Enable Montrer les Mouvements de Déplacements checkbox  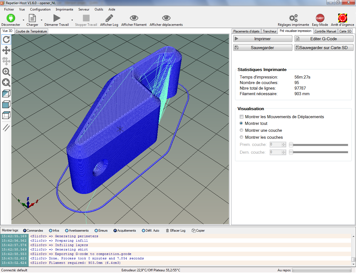[242, 117]
